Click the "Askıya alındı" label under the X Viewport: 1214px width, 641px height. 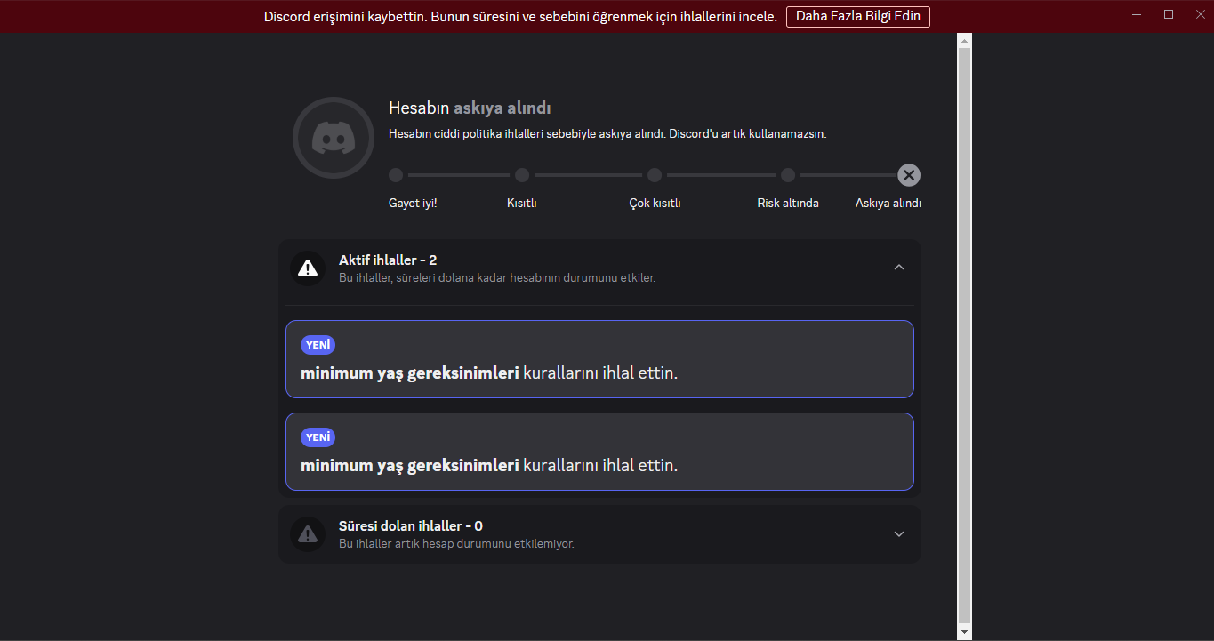[x=888, y=204]
